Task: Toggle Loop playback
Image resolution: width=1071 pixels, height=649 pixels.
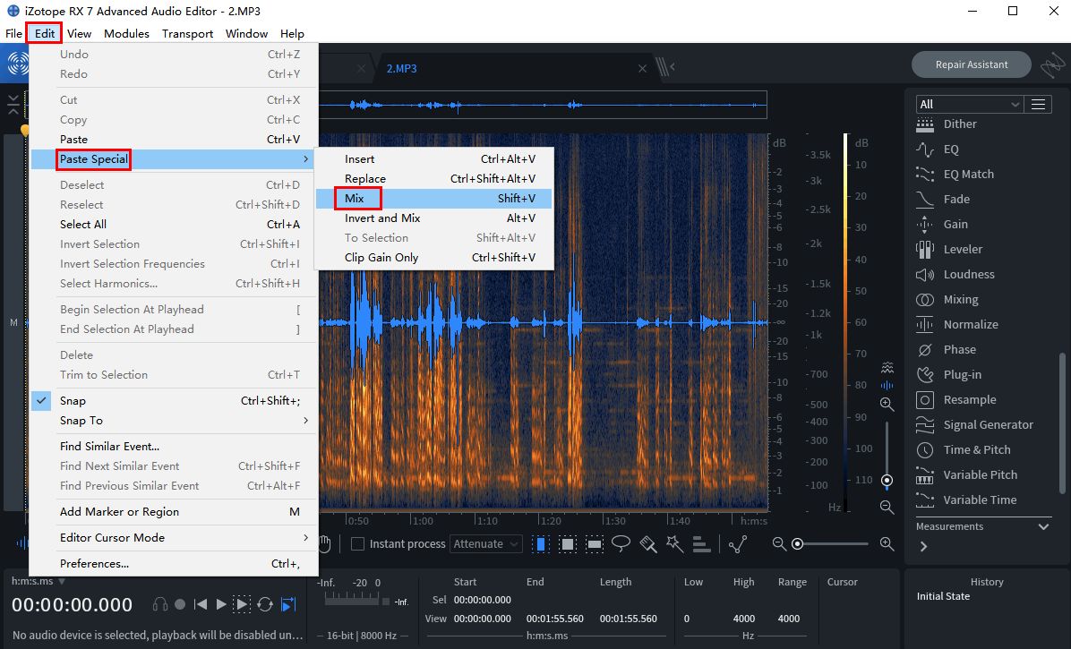Action: pyautogui.click(x=265, y=604)
